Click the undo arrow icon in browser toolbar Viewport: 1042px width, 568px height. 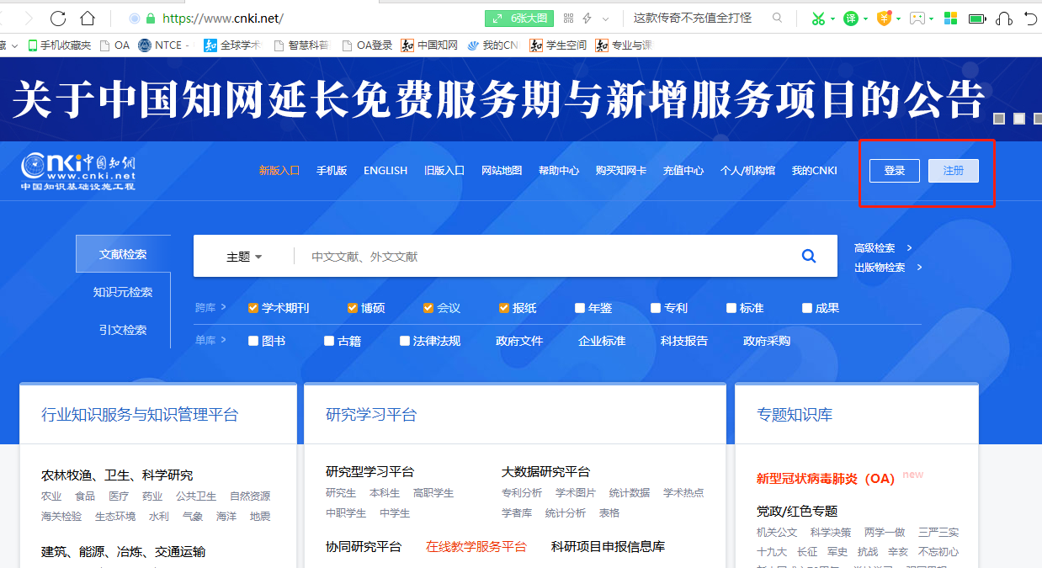(x=1031, y=18)
